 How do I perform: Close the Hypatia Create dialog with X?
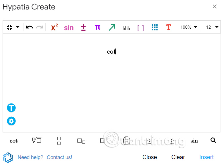[x=215, y=6]
